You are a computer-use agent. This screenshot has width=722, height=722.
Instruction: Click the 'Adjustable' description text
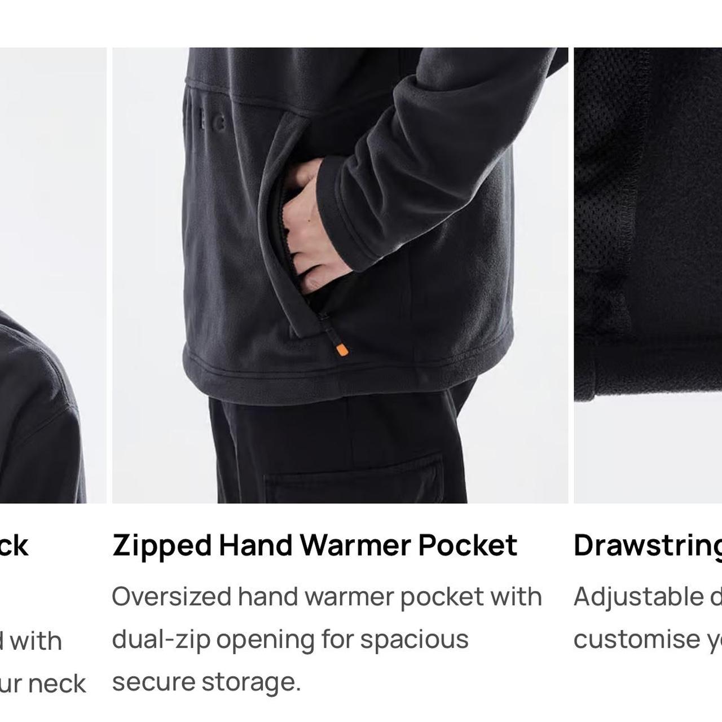(648, 597)
